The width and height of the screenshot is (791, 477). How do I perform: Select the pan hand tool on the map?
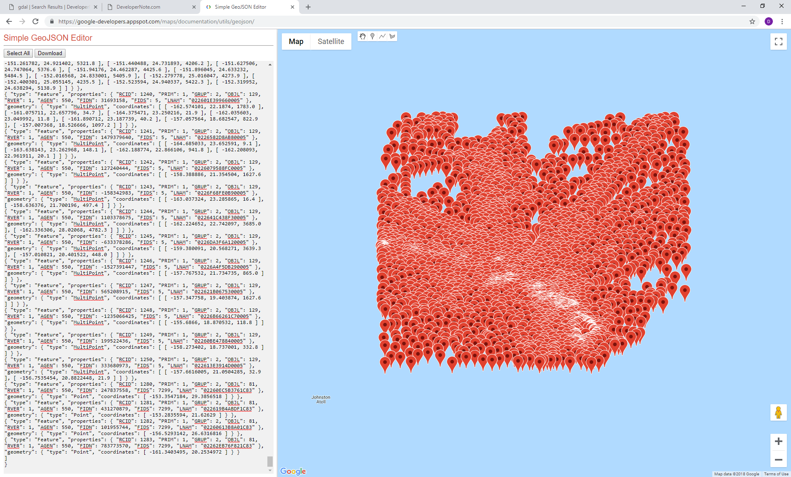(363, 37)
